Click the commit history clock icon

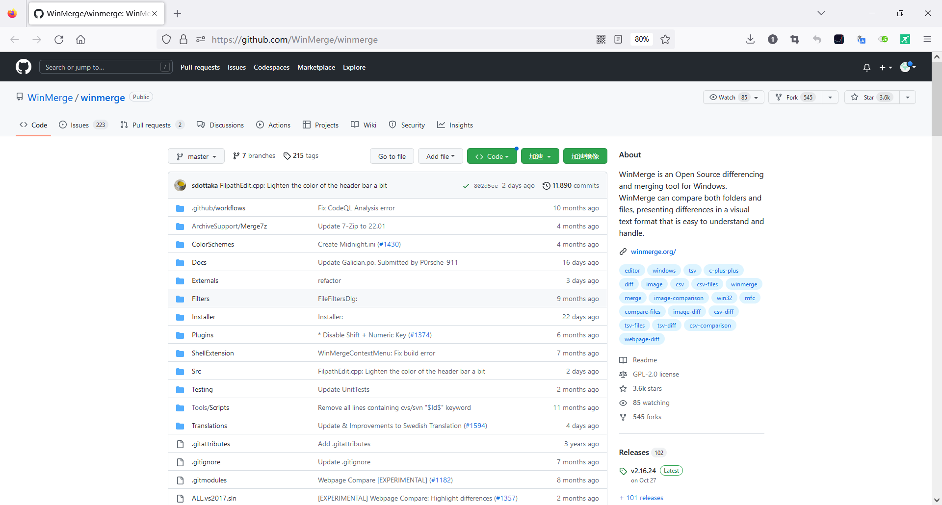[x=546, y=186]
